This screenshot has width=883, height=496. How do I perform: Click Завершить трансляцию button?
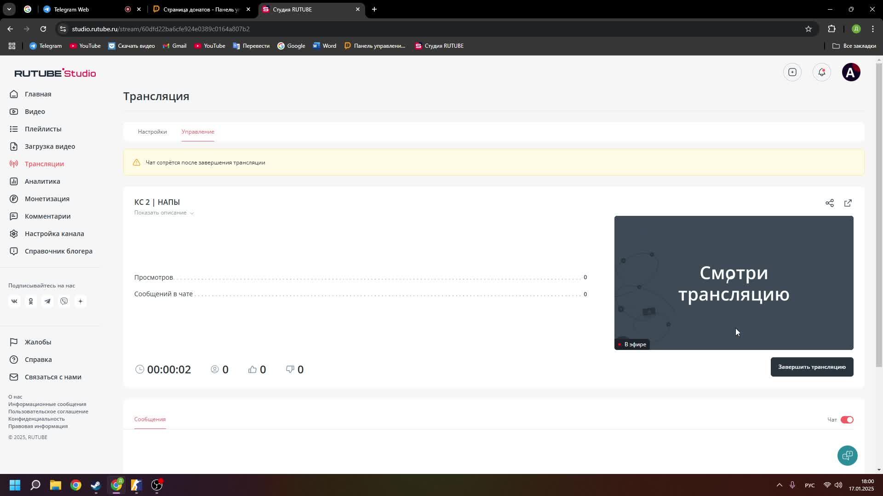pos(812,367)
